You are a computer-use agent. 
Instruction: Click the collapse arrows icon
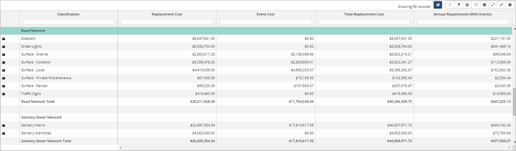(501, 5)
